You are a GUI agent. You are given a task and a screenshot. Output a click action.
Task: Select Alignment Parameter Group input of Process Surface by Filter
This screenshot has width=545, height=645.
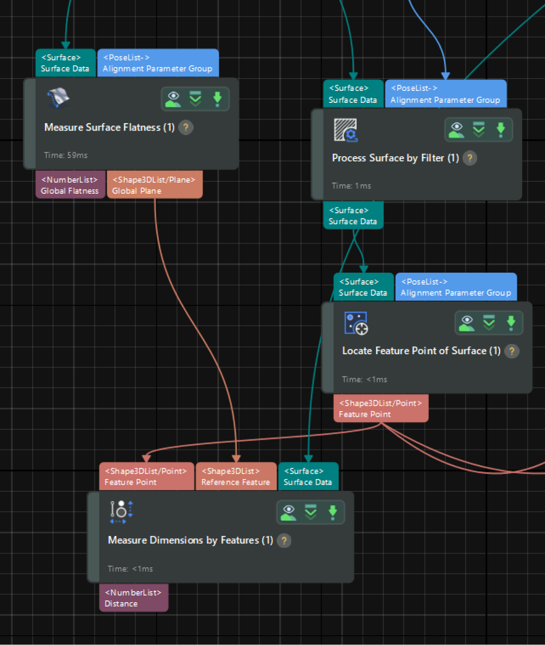pos(446,94)
